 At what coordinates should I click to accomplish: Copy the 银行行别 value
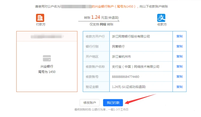[180, 46]
